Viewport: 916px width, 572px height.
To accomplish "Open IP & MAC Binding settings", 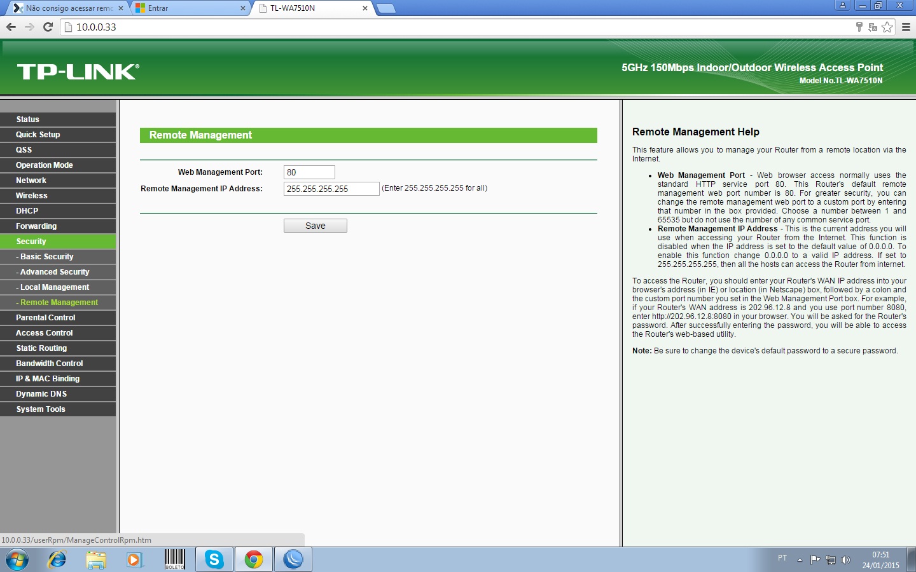I will point(58,379).
